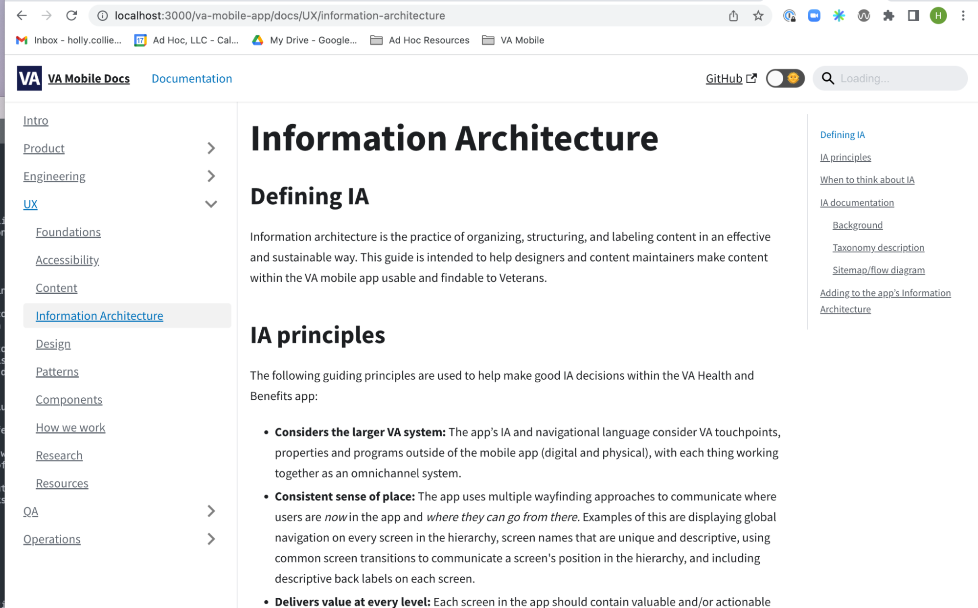This screenshot has height=608, width=978.
Task: Click the search icon
Action: 828,78
